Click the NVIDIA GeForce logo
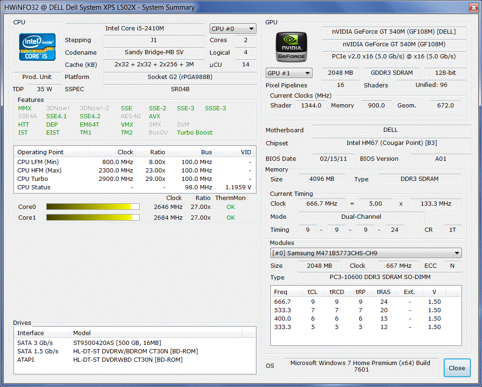Image resolution: width=482 pixels, height=387 pixels. 291,47
